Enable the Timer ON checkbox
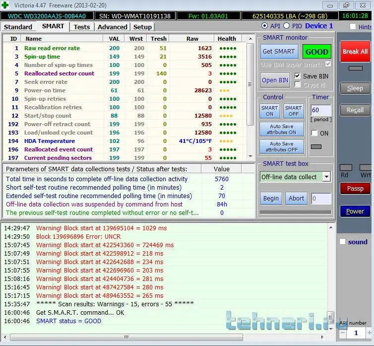The height and width of the screenshot is (346, 374). [314, 133]
